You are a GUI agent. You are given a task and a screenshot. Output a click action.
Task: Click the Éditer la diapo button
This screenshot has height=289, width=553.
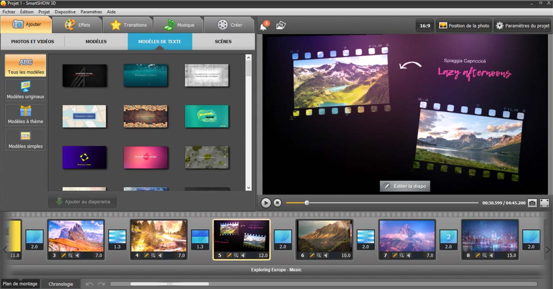click(405, 186)
